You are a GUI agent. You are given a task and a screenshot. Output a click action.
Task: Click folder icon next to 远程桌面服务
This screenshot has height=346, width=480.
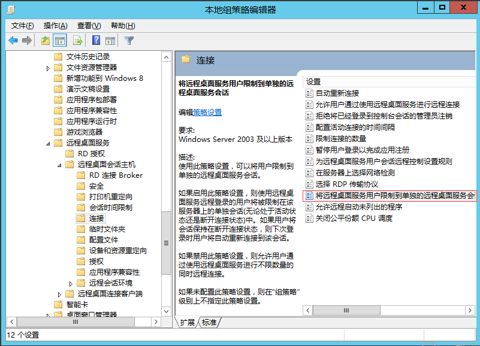pos(58,143)
